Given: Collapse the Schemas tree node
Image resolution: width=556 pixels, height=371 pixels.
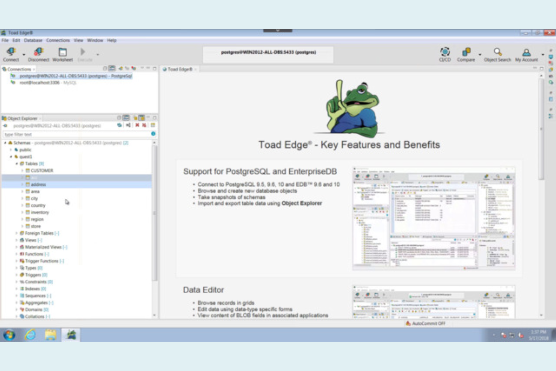Looking at the screenshot, I should pyautogui.click(x=5, y=143).
